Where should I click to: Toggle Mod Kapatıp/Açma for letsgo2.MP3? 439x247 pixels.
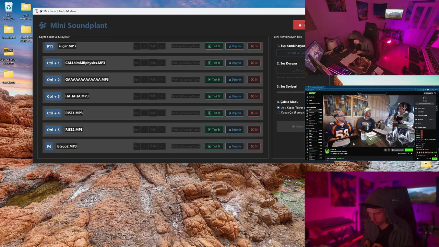click(x=186, y=146)
